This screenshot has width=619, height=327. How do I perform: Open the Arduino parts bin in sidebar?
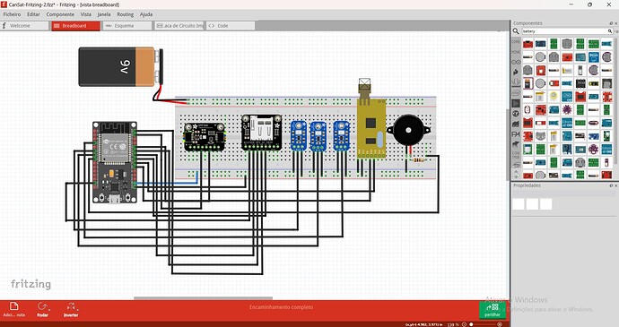click(x=516, y=62)
